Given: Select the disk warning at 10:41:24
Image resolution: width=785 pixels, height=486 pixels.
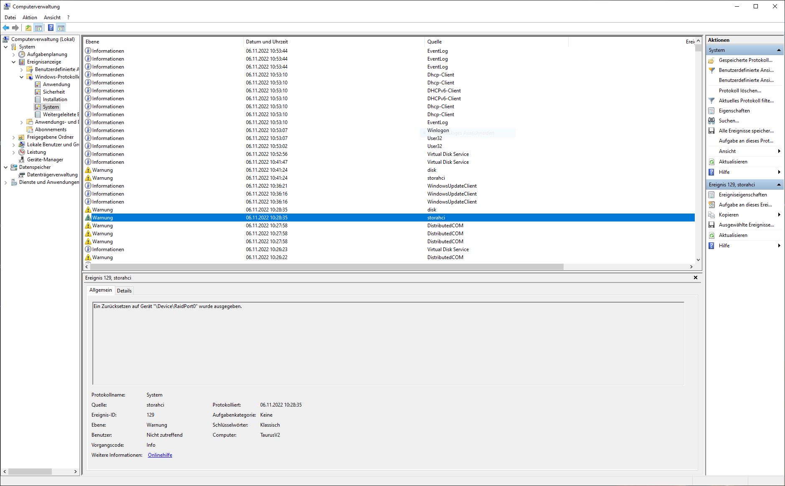Looking at the screenshot, I should [389, 170].
